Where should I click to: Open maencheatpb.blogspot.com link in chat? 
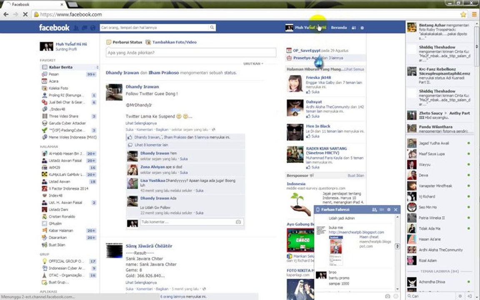356,232
